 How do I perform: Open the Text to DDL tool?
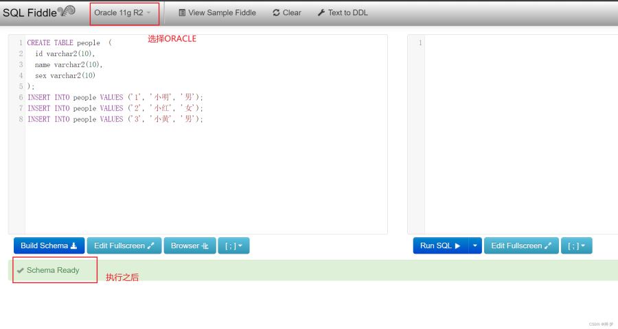tap(342, 12)
